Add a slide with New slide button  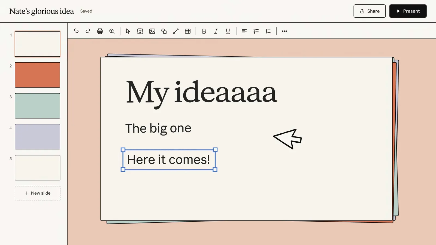click(38, 193)
